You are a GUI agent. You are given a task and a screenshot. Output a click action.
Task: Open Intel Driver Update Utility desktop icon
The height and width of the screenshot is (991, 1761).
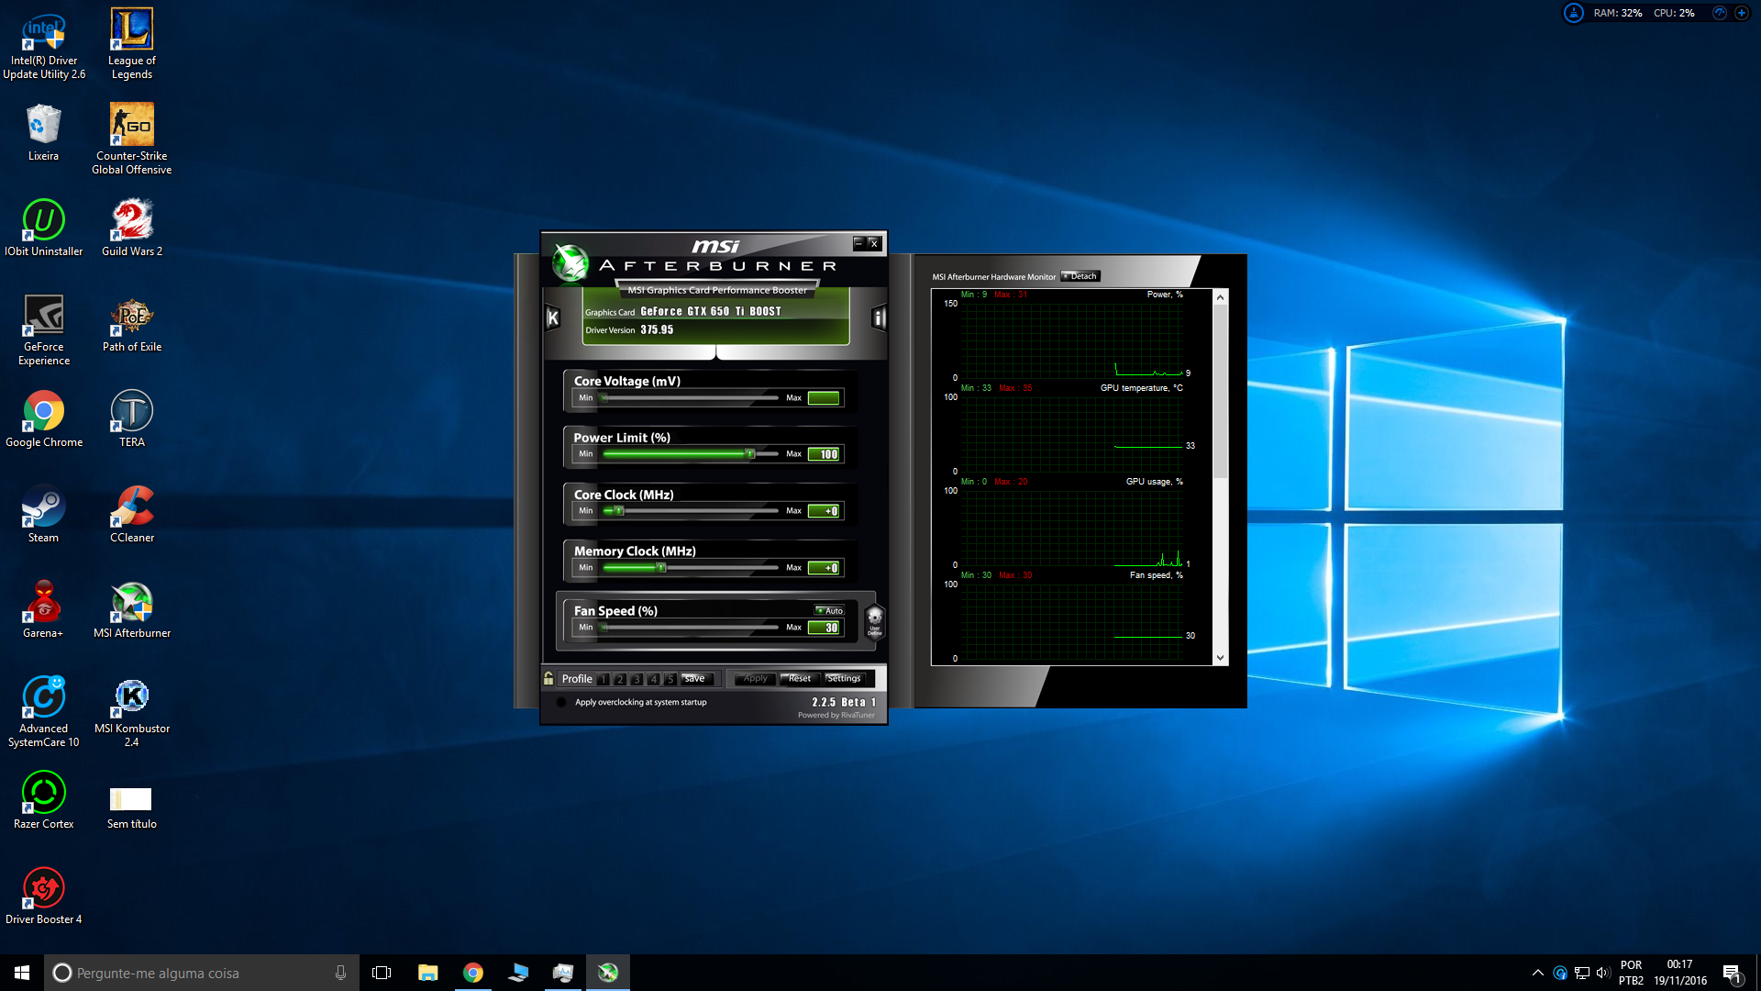tap(43, 44)
